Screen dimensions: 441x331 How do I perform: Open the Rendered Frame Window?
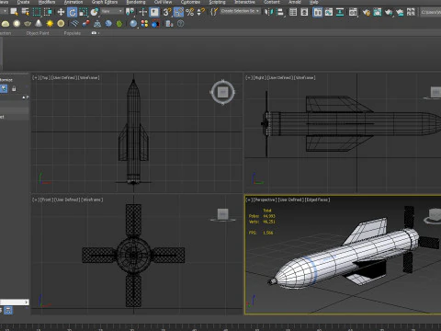(378, 12)
